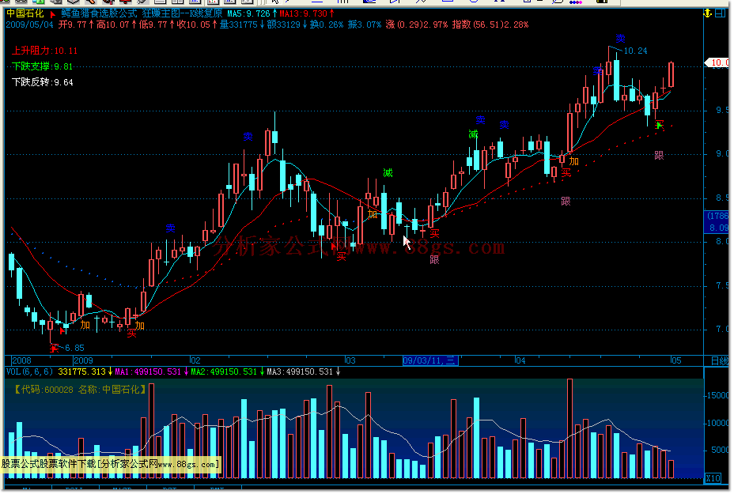Click the date 2009/05/04 in the header
The image size is (734, 494).
(x=30, y=25)
